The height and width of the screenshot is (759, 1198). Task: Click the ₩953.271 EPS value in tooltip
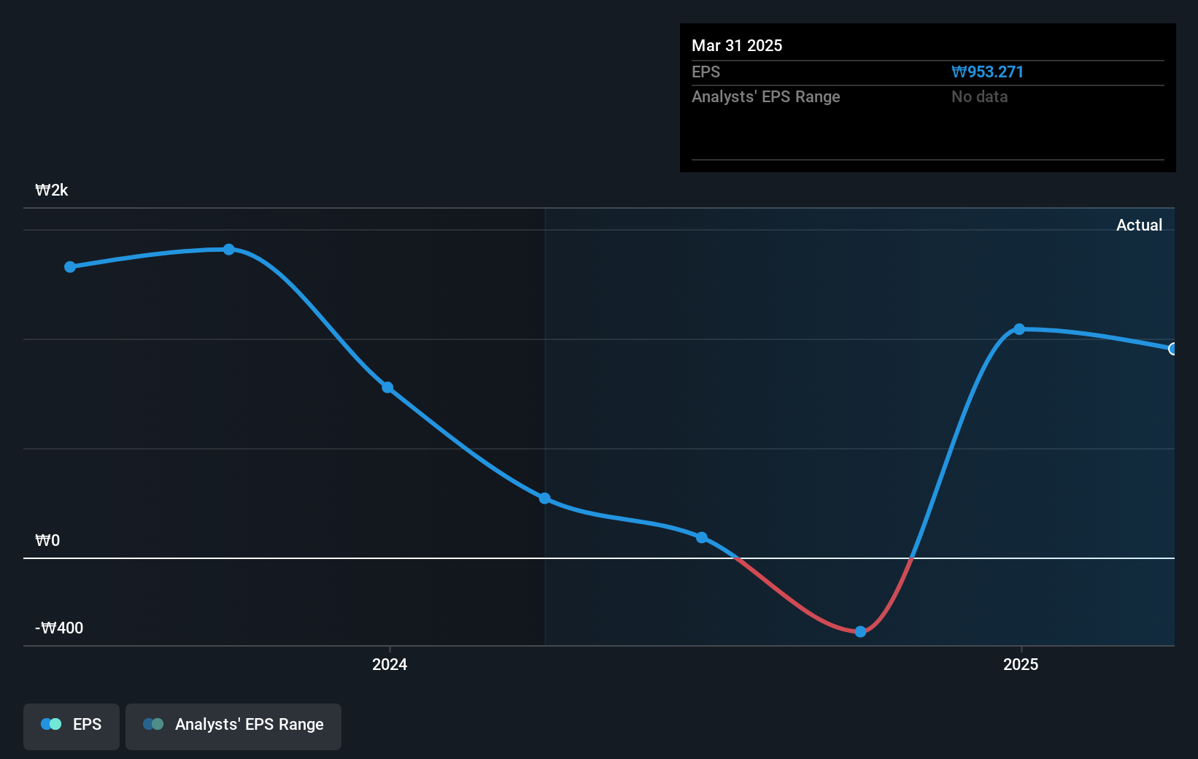pyautogui.click(x=987, y=72)
